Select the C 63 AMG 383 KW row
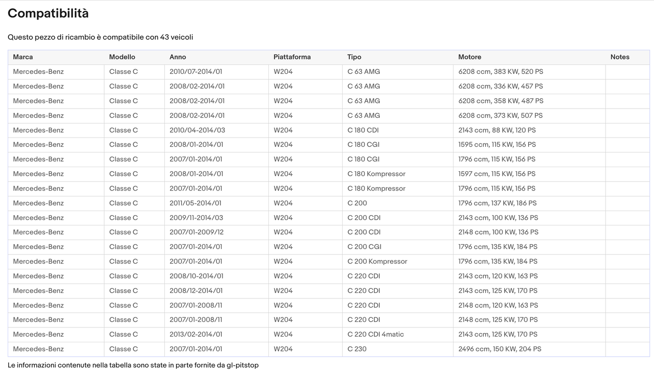Viewport: 654px width, 374px height. point(329,72)
